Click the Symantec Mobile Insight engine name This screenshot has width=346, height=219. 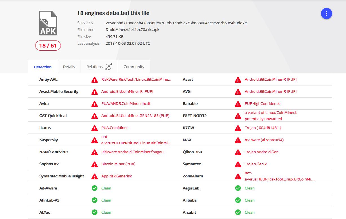coord(62,176)
